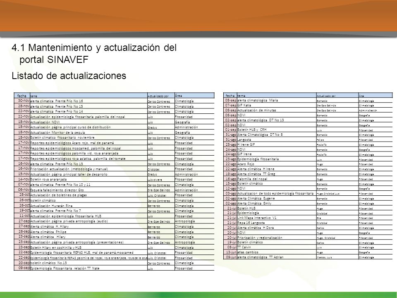This screenshot has height=298, width=397.
Task: Click 'alerta climatica Frente Frío No 7' row
Action: pos(114,211)
